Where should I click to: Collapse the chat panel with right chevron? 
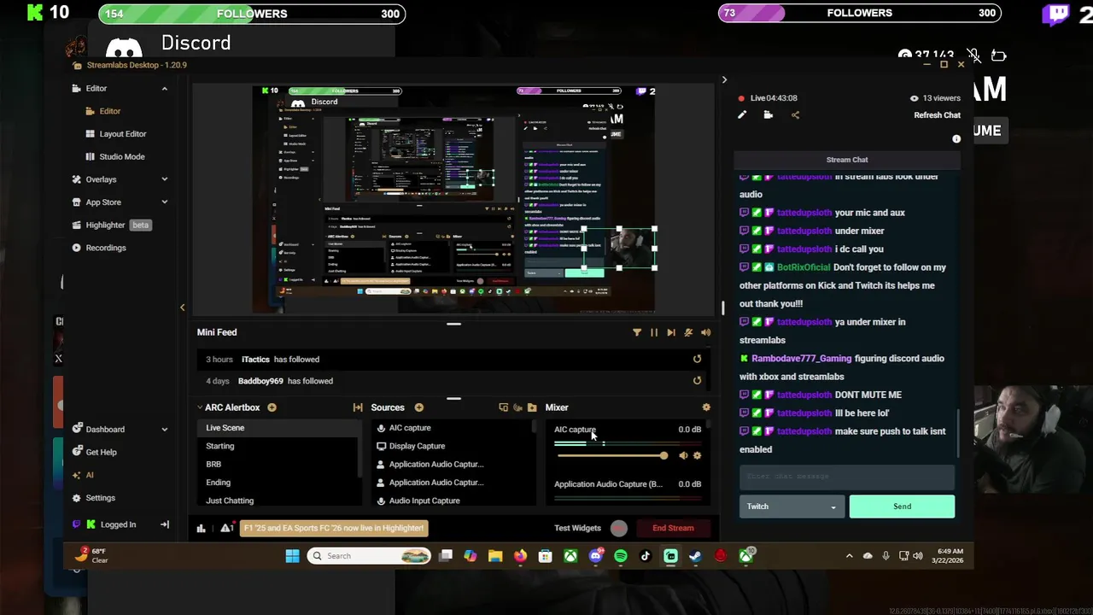click(x=724, y=80)
